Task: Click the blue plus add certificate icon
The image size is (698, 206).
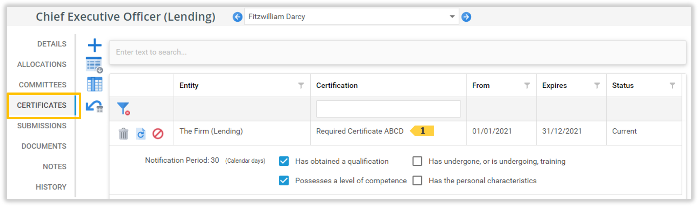Action: coord(94,45)
